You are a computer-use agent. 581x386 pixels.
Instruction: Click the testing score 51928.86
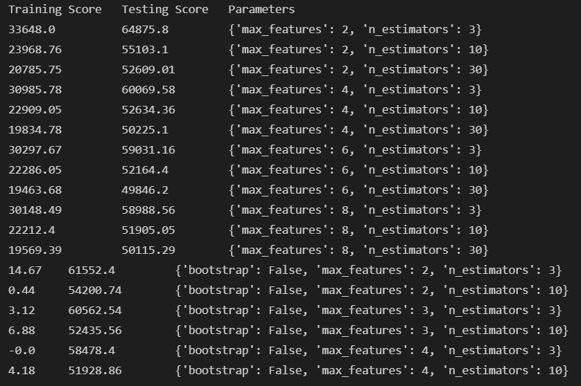point(95,371)
